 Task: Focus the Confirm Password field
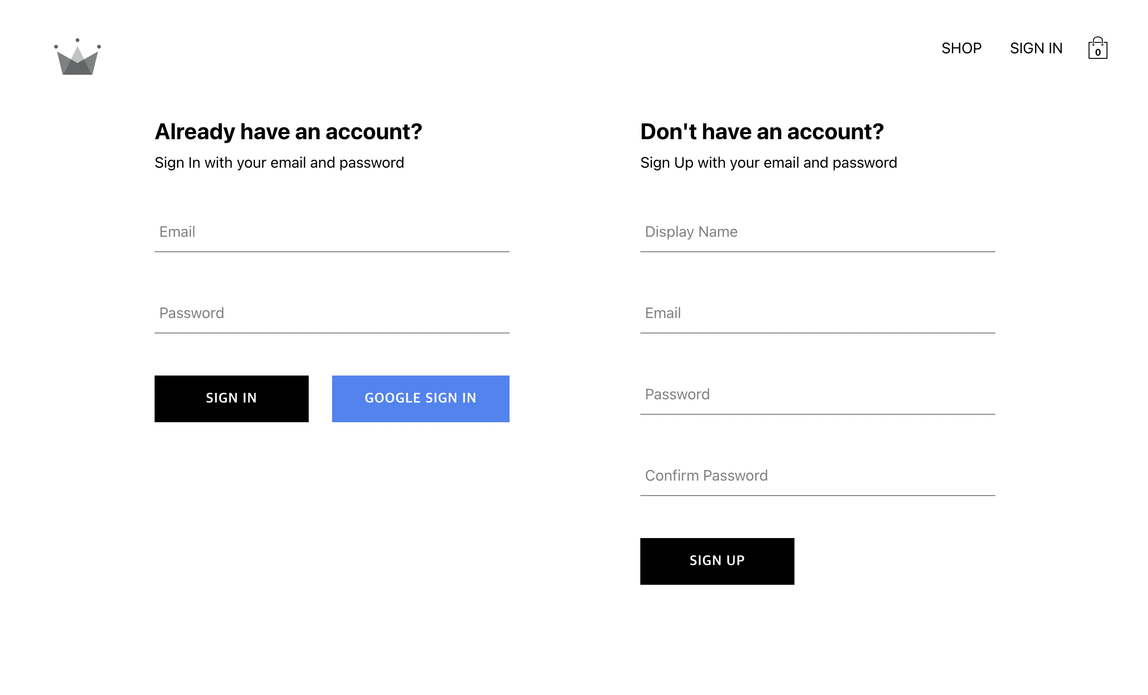pyautogui.click(x=817, y=476)
